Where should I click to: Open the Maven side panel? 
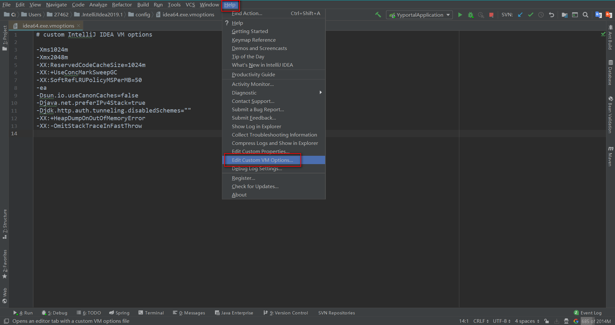(x=611, y=156)
